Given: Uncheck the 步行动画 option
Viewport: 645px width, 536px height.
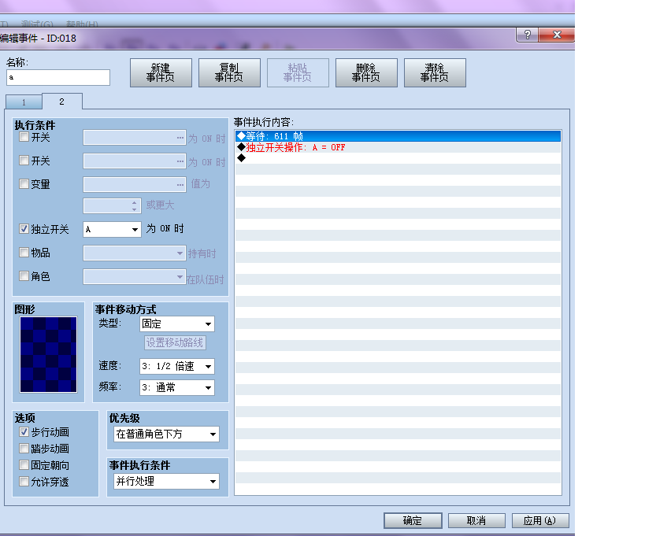Looking at the screenshot, I should [24, 432].
